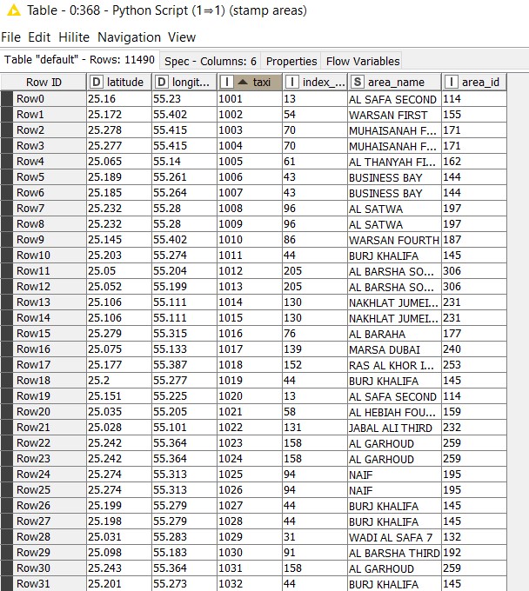Click area name WARSAN FIRST
The width and height of the screenshot is (529, 591).
point(394,114)
